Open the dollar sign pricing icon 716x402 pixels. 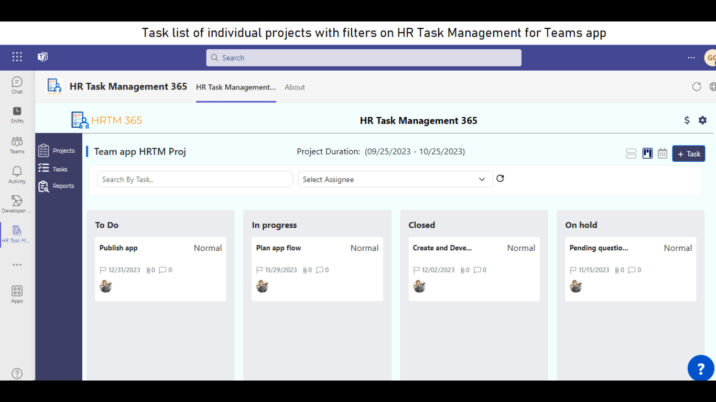pyautogui.click(x=687, y=120)
